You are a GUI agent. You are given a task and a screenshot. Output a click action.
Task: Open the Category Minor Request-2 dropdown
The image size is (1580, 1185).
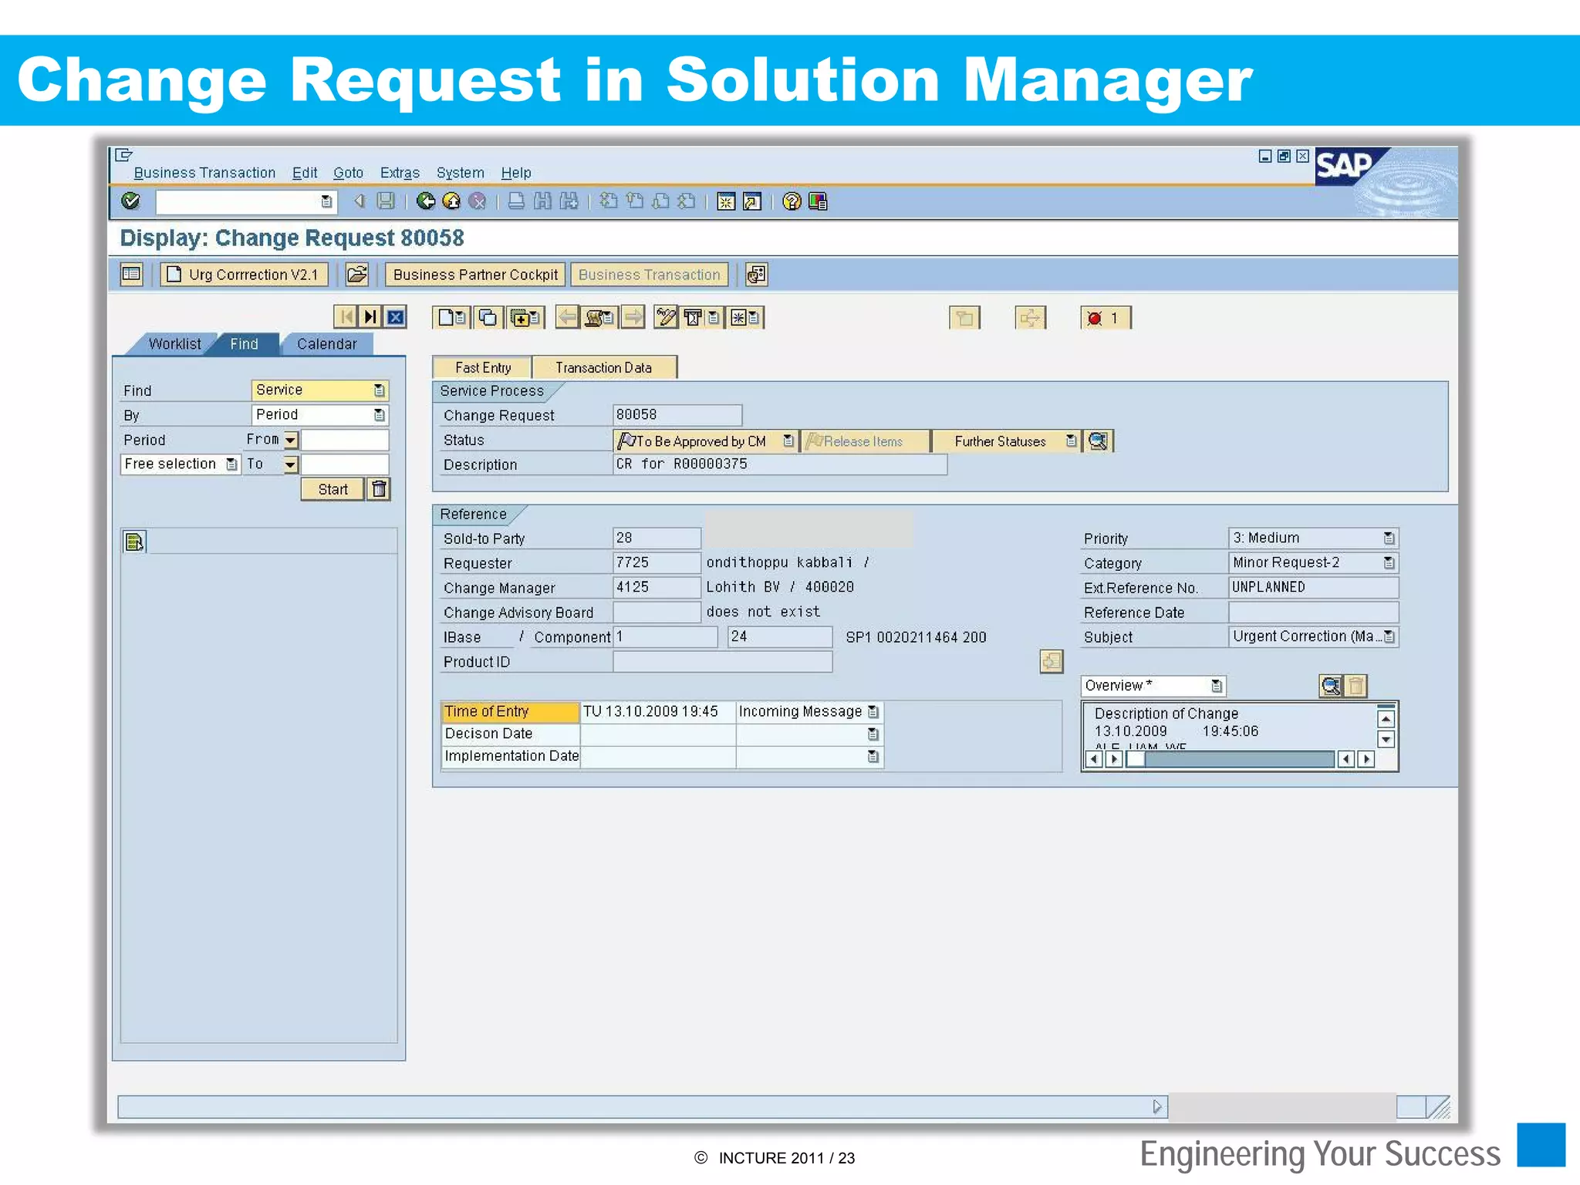[1389, 563]
